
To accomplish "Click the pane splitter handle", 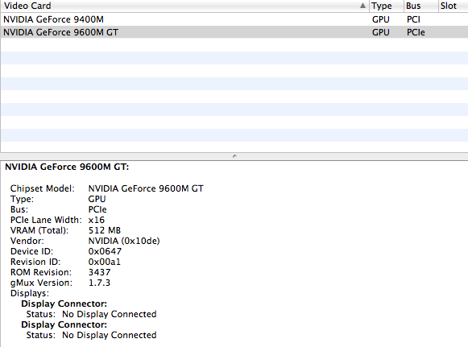I will pyautogui.click(x=234, y=156).
